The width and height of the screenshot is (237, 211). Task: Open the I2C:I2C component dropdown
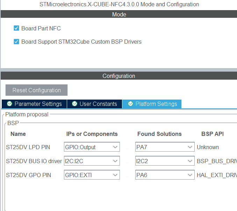92,161
